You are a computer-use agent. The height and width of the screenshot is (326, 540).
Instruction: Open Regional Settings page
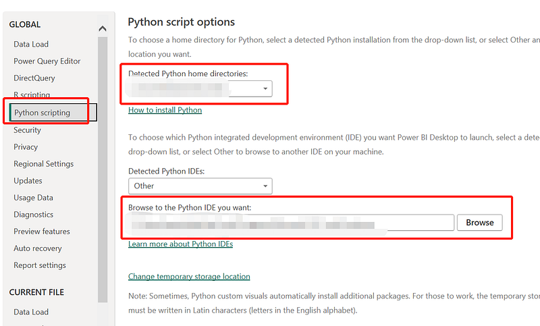tap(43, 163)
